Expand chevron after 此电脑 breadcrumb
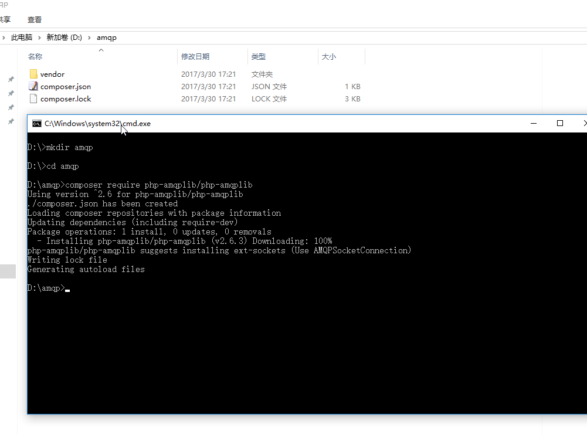 pyautogui.click(x=39, y=38)
